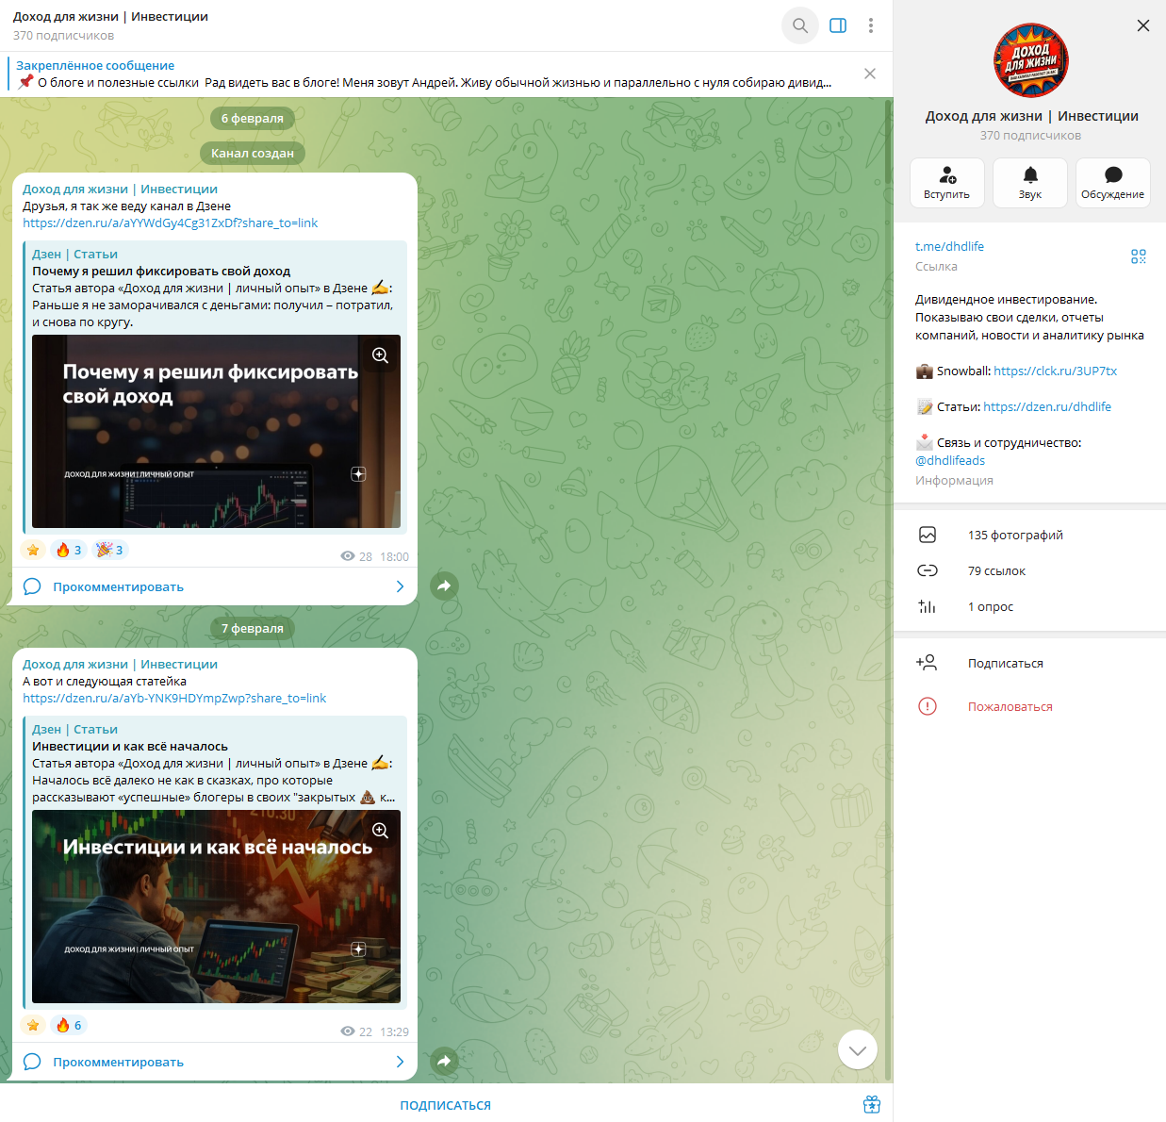Click the comment bubble icon on 13:29 post

(x=32, y=1062)
